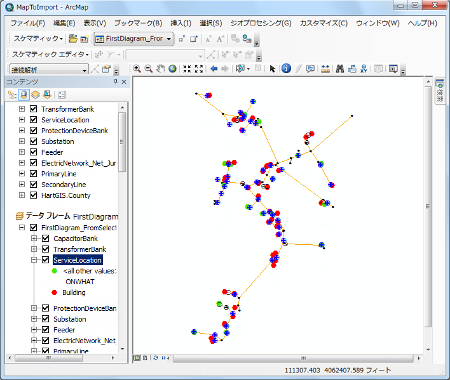The height and width of the screenshot is (380, 450).
Task: Expand ElectricNetwork_Net_Jun layer node
Action: (x=22, y=163)
